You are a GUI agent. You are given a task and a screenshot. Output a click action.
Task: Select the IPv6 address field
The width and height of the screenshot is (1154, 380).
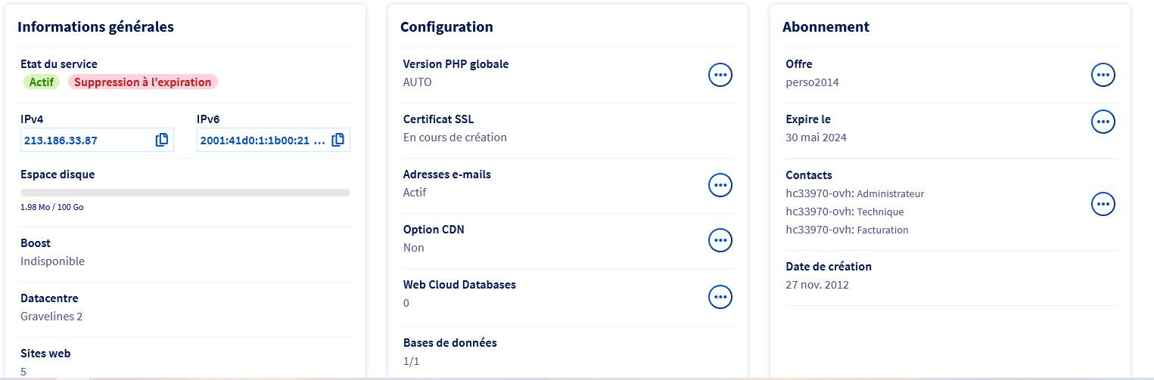click(262, 140)
